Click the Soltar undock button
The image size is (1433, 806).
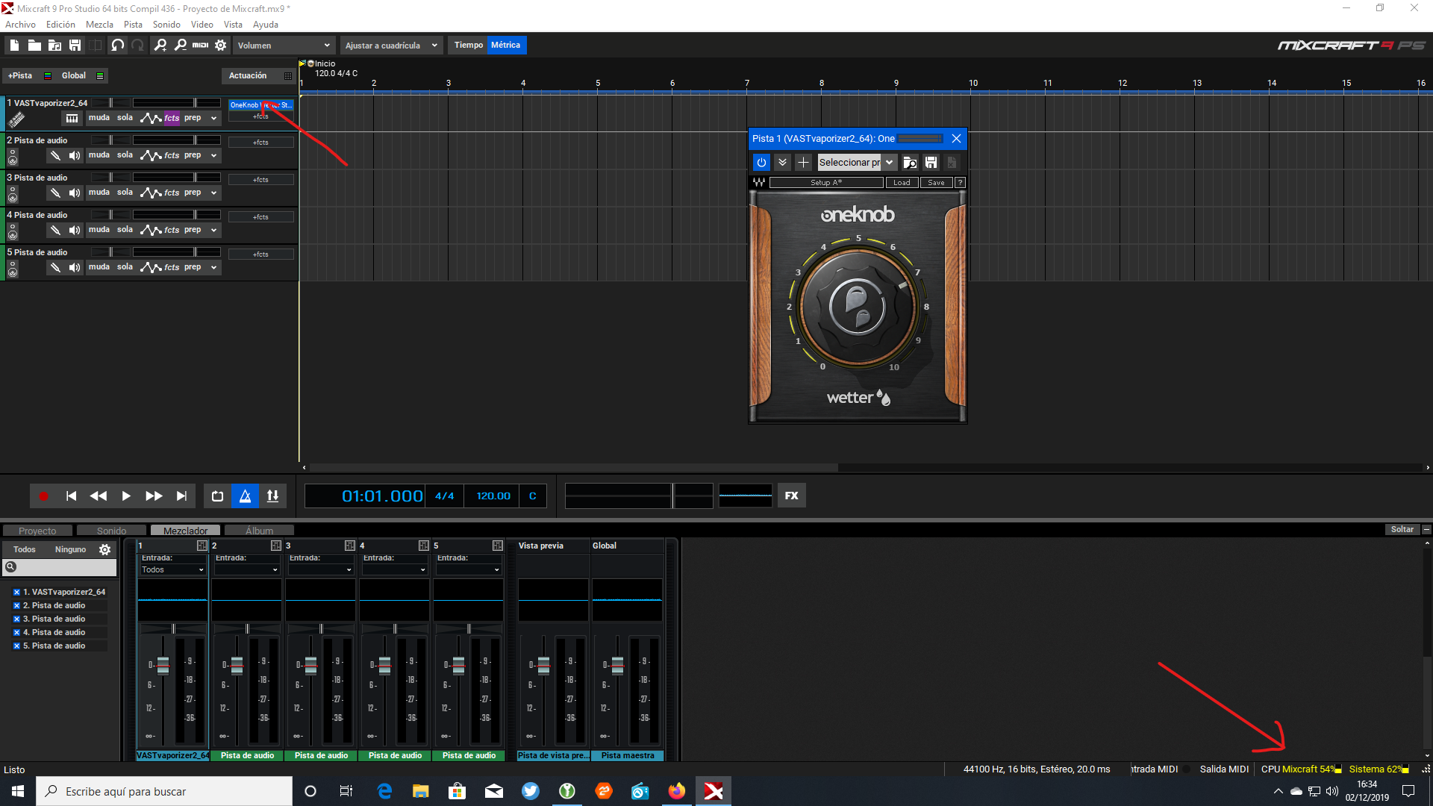coord(1402,530)
